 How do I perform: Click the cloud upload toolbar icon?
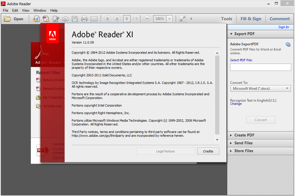[65, 19]
